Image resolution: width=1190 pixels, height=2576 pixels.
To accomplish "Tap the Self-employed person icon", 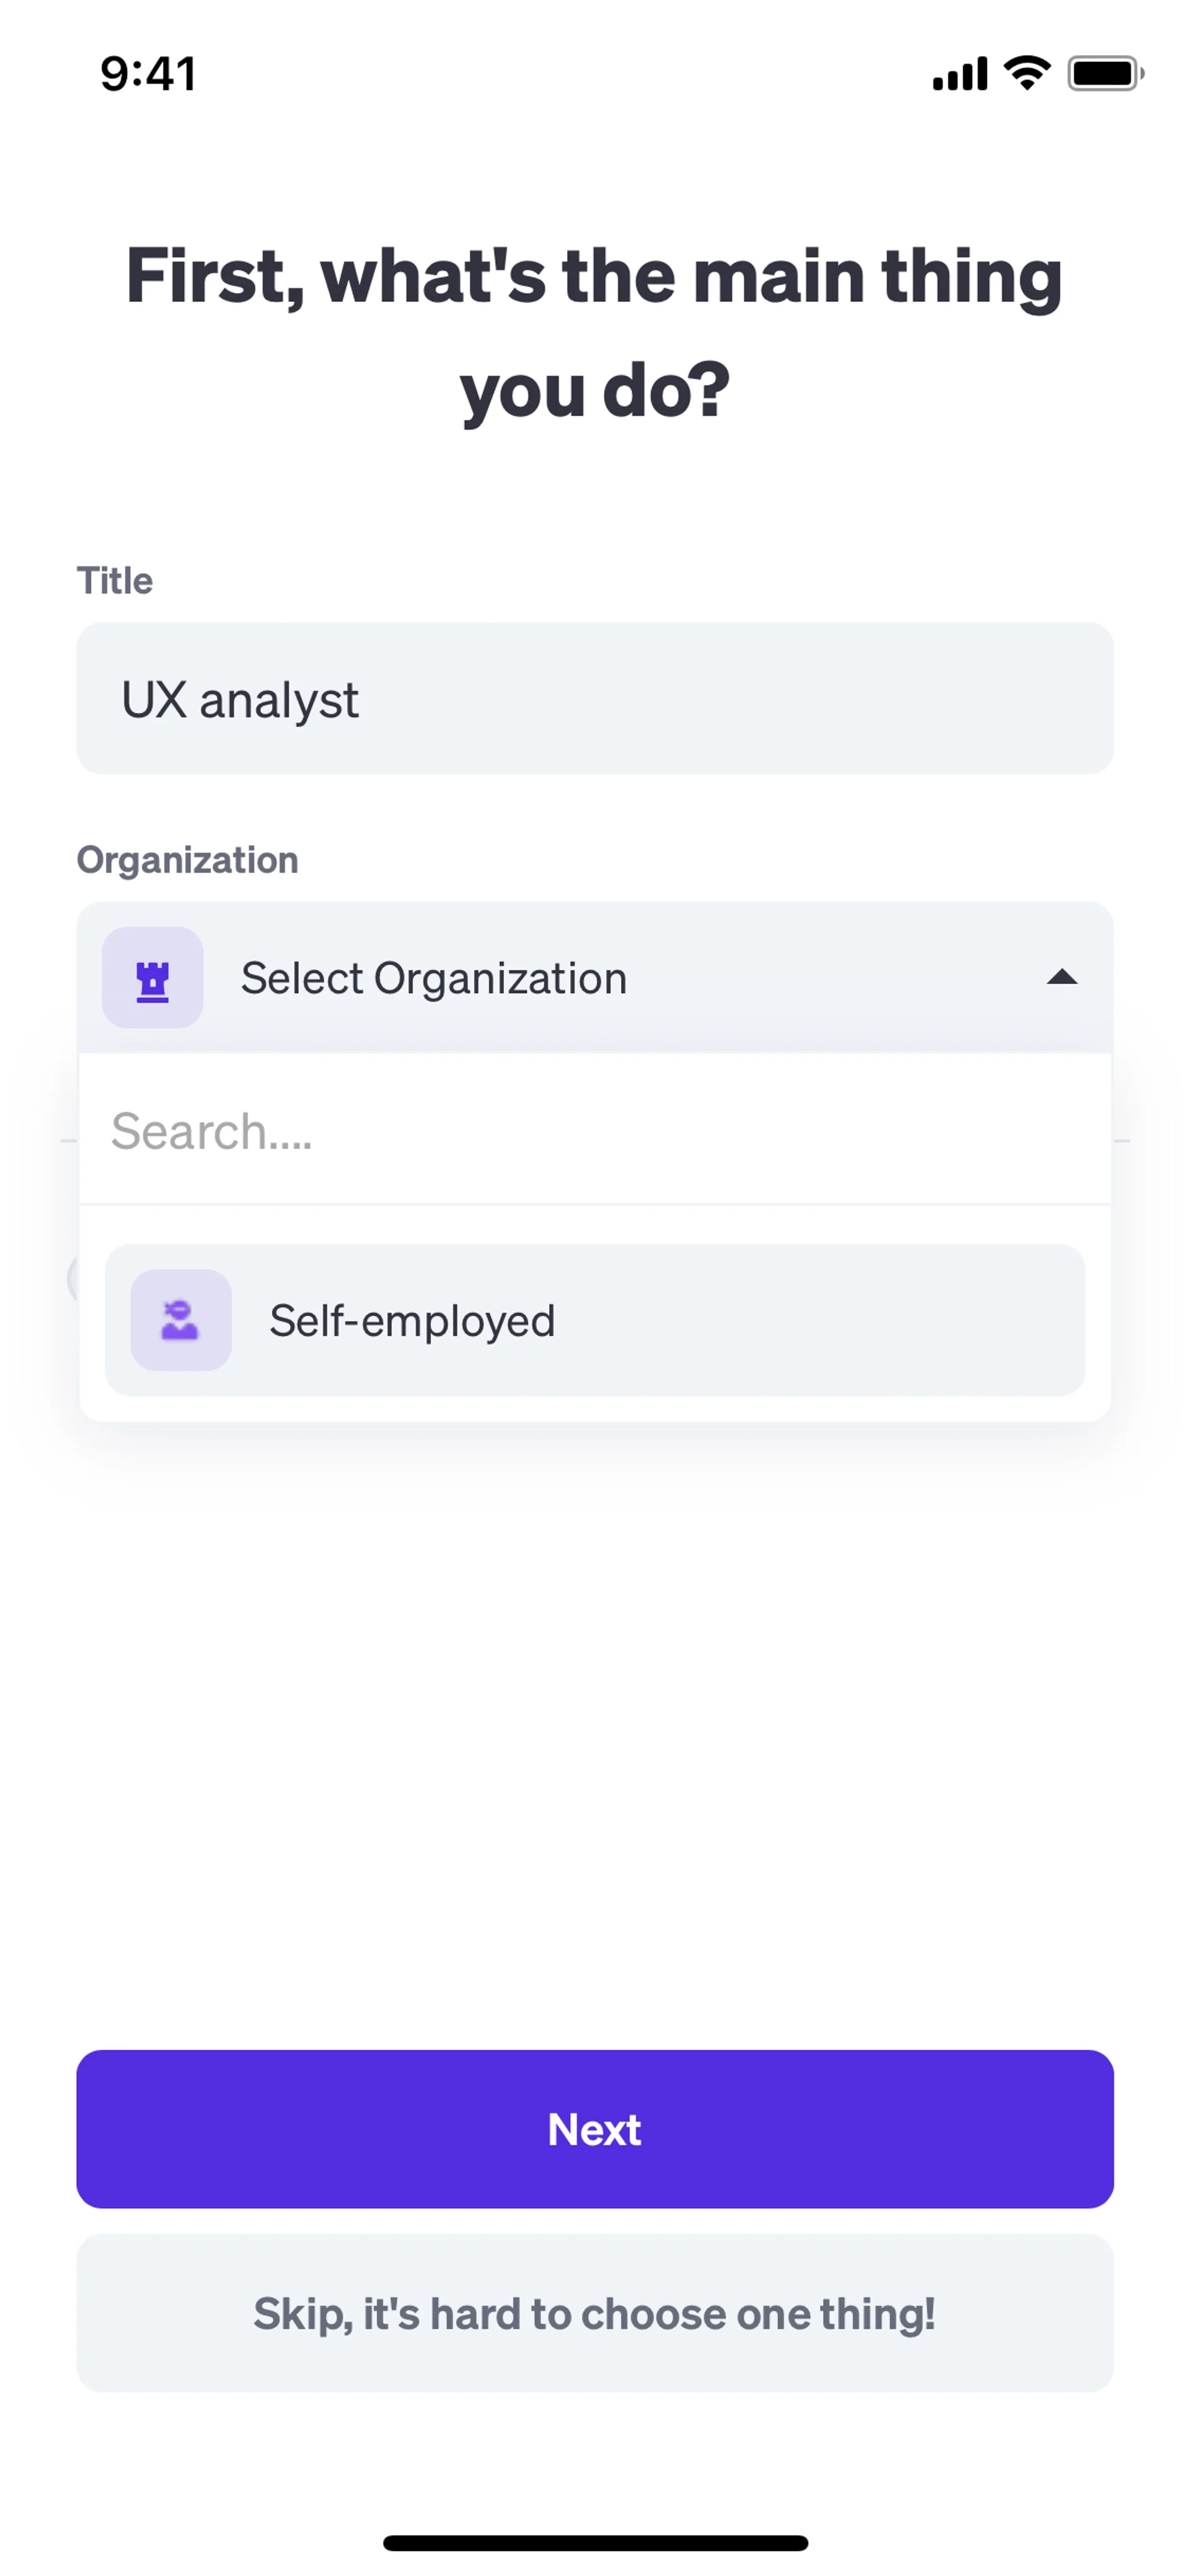I will pos(181,1320).
